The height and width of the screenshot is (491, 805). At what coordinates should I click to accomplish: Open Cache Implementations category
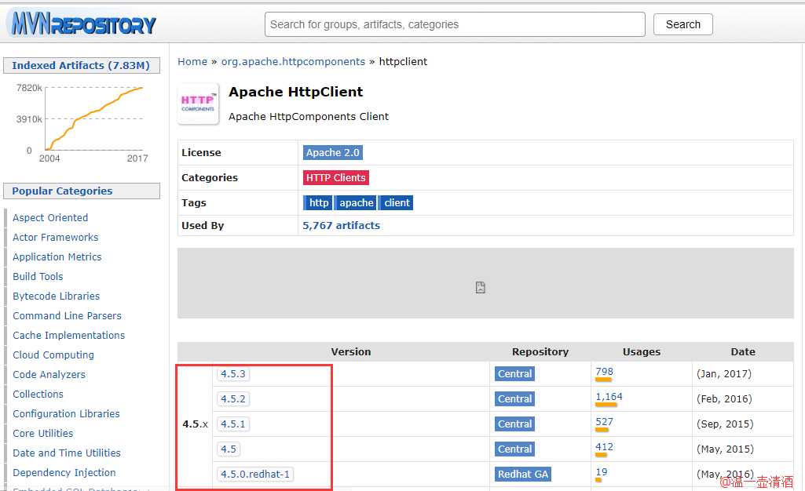click(x=69, y=335)
